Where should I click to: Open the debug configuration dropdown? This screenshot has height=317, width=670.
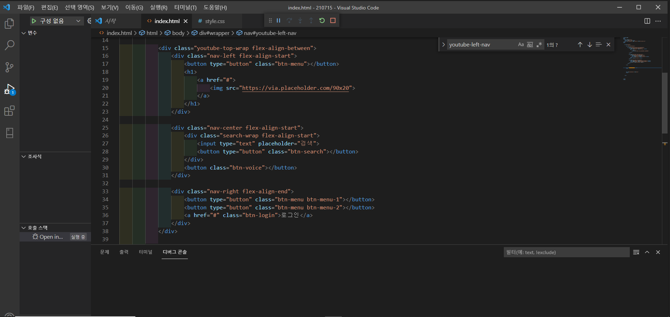point(78,21)
